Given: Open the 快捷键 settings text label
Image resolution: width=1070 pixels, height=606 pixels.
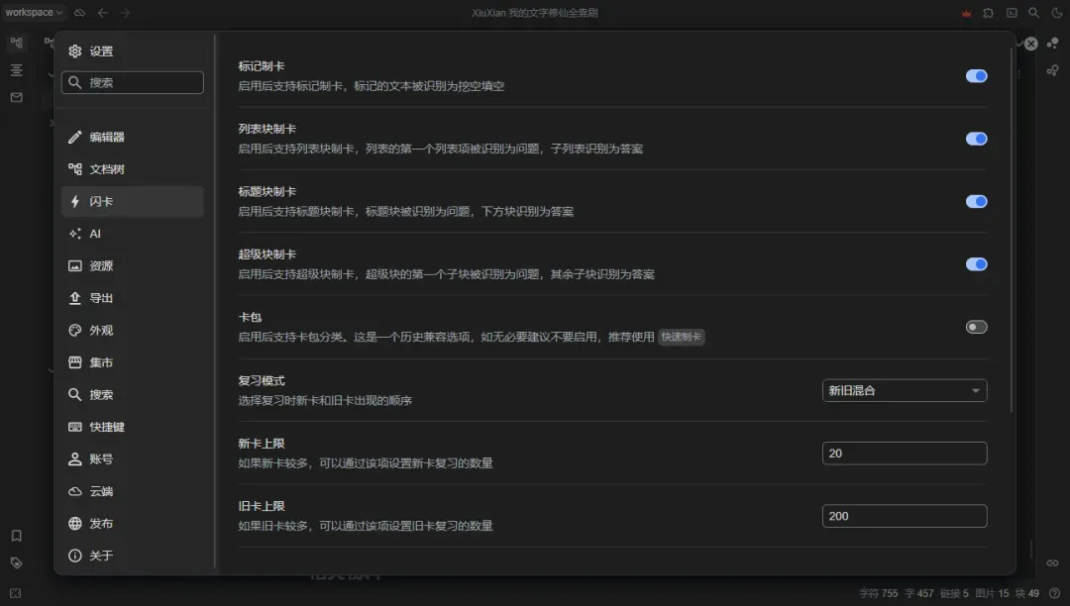Looking at the screenshot, I should pyautogui.click(x=107, y=427).
